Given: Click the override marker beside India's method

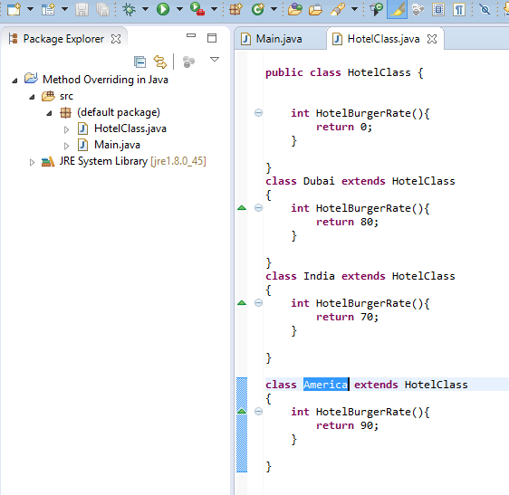Looking at the screenshot, I should click(242, 303).
